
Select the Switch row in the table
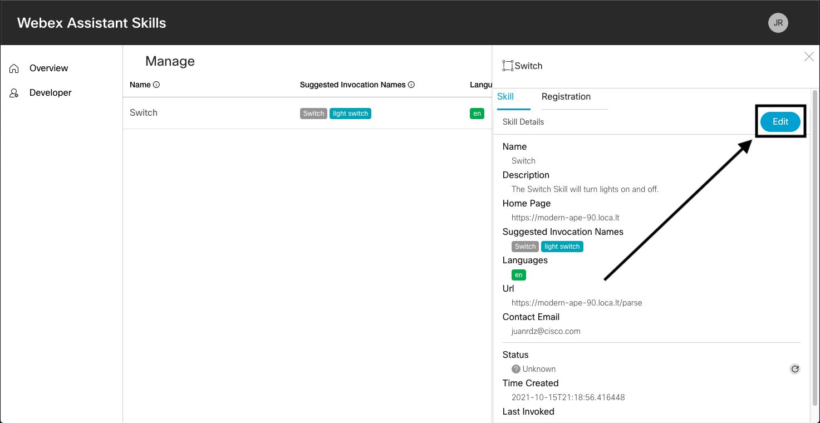307,113
